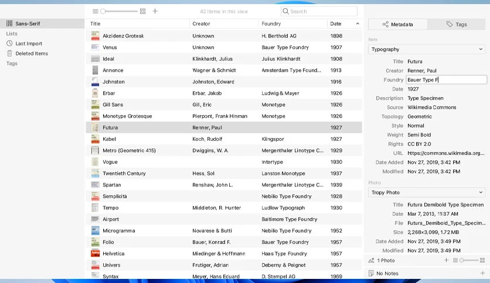490x283 pixels.
Task: Select the Venus item thumbnail
Action: click(95, 47)
